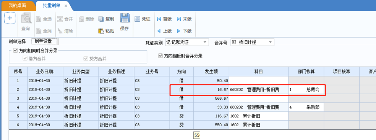Click amount 550.40 cell

pyautogui.click(x=211, y=125)
